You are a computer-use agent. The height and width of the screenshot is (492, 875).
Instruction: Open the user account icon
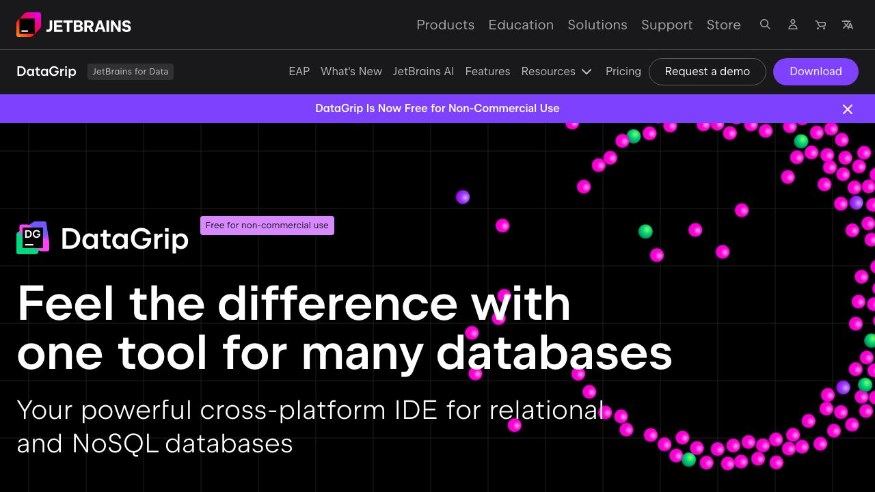793,25
